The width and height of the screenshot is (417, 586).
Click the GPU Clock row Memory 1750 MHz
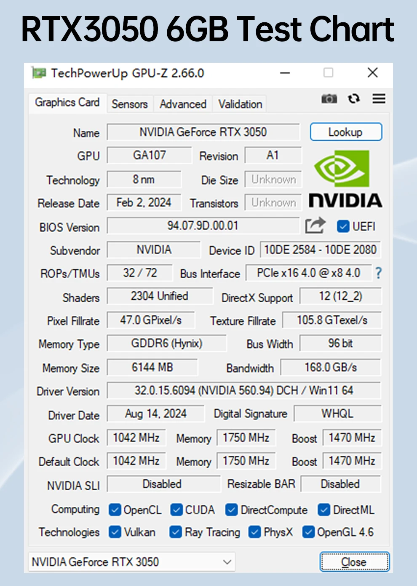coord(246,438)
